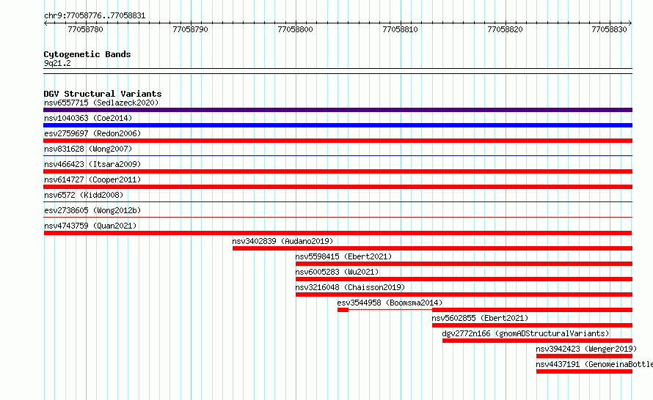Click ruler position 77058790
This screenshot has width=653, height=400.
click(x=190, y=29)
